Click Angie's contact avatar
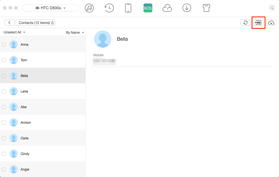 coord(13,169)
